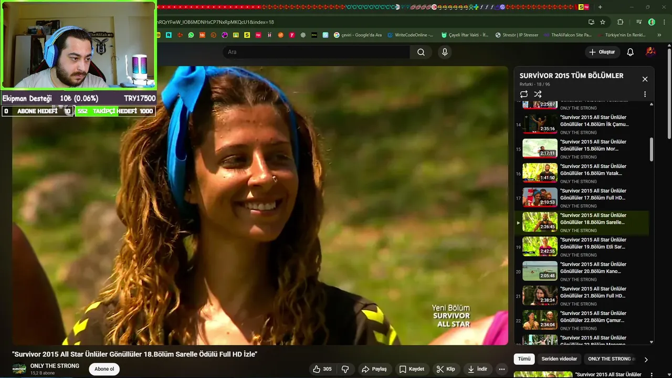Open Chrome three-dot menu
Viewport: 672px width, 378px height.
pos(663,22)
